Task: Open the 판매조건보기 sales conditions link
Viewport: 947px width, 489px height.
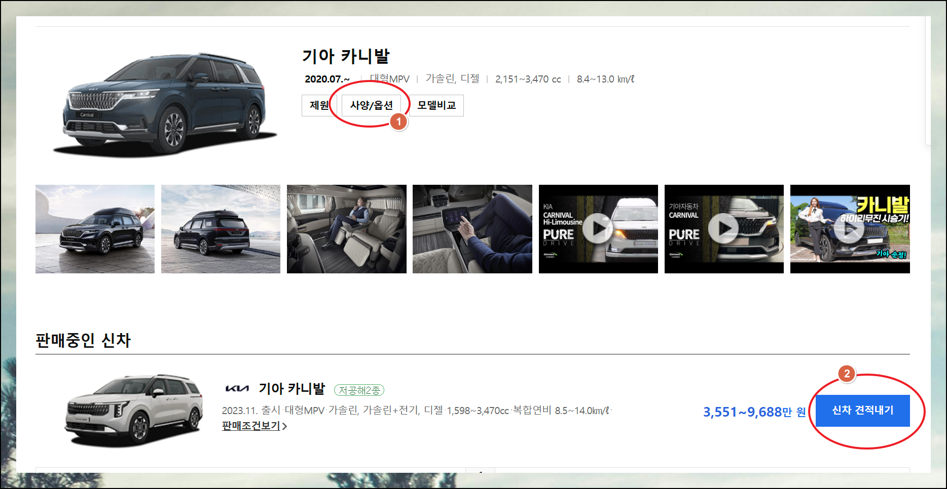Action: (x=251, y=426)
